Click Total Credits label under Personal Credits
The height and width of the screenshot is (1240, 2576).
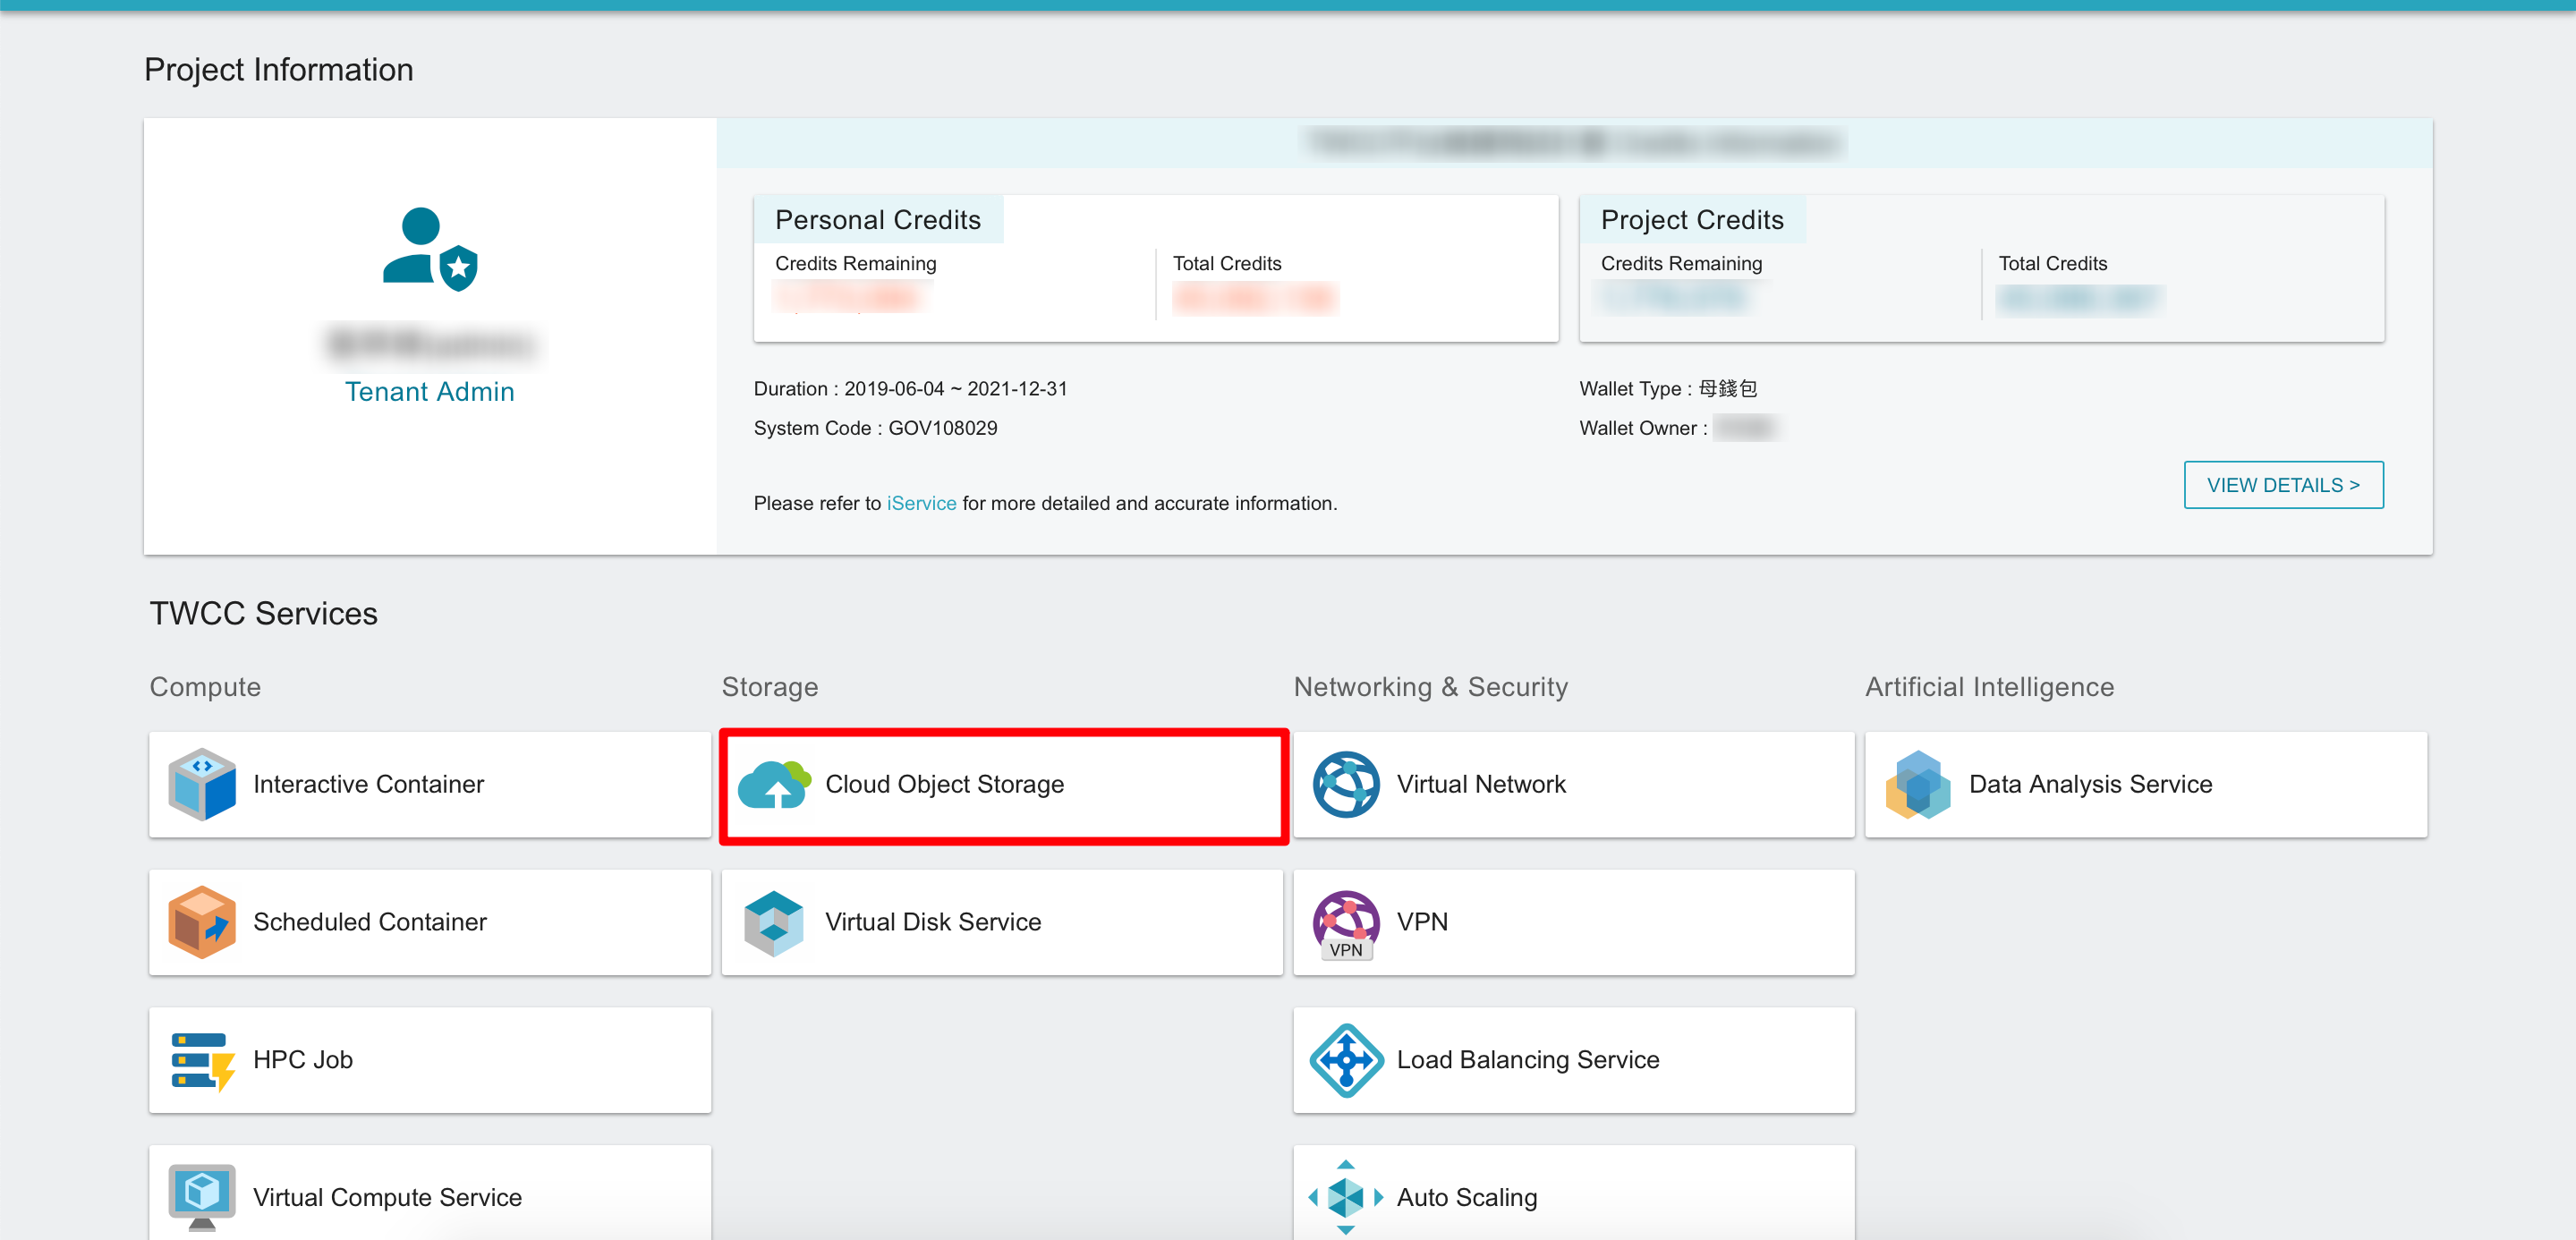1227,263
